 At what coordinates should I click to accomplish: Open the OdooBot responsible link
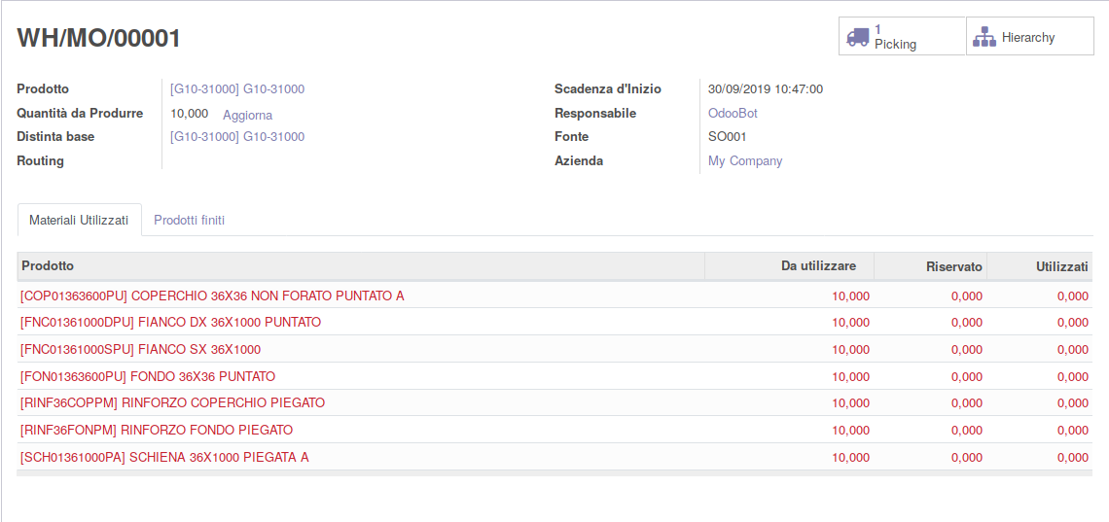[733, 113]
